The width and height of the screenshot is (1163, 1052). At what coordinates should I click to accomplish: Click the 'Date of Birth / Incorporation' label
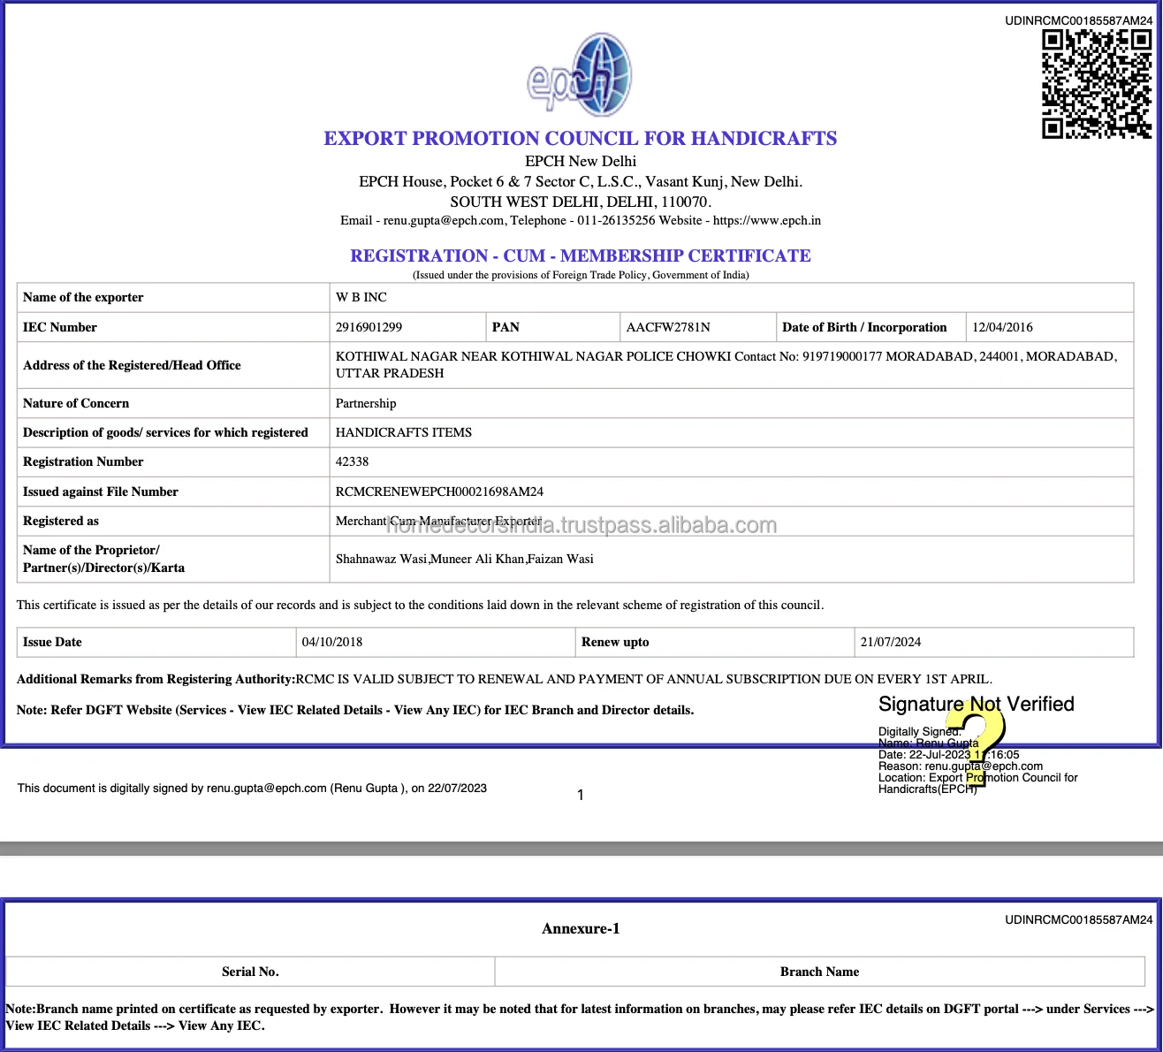(864, 327)
